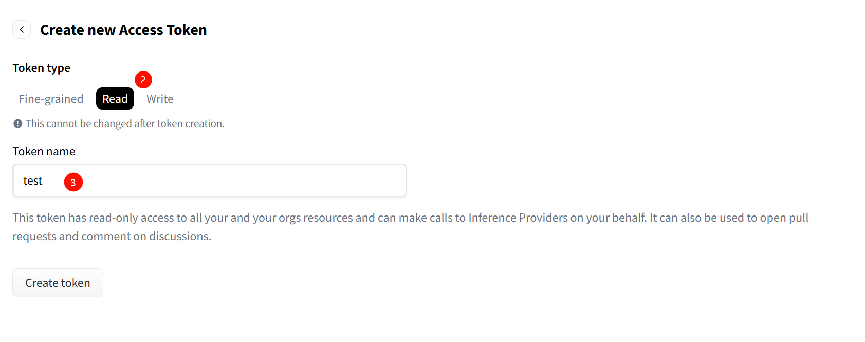Click "Inference Providers" in the description text
This screenshot has width=865, height=342.
(x=518, y=218)
